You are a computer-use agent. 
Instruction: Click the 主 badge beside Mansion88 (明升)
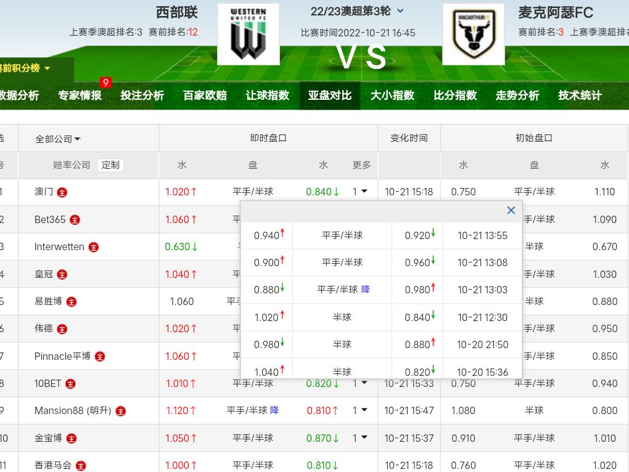(x=121, y=411)
